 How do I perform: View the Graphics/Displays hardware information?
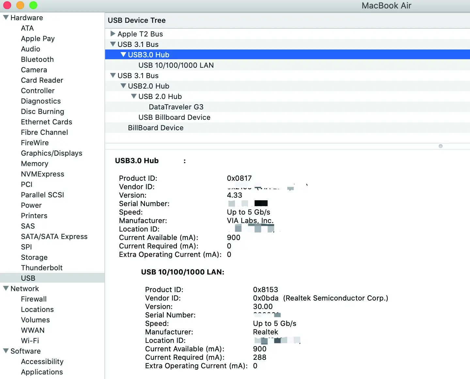51,153
